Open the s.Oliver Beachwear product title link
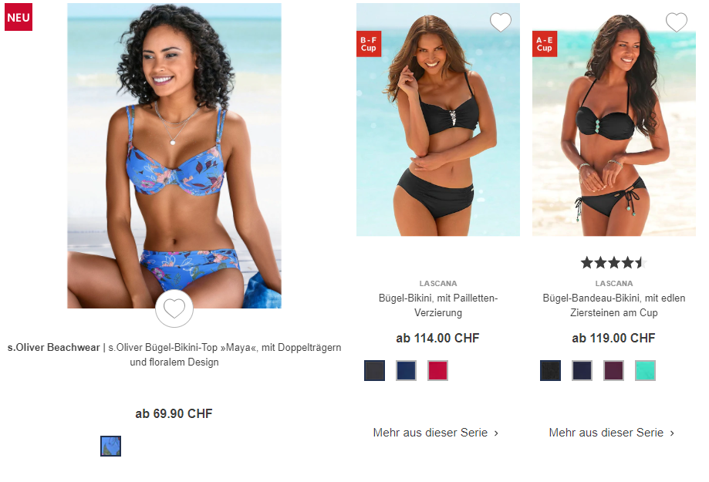The image size is (709, 482). 174,355
